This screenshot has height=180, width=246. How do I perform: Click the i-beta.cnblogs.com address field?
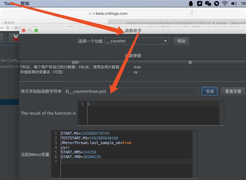coord(108,13)
